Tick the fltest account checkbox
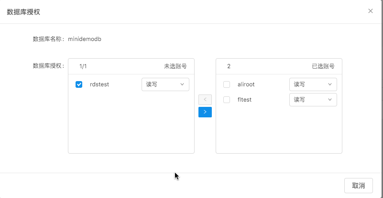 [227, 100]
